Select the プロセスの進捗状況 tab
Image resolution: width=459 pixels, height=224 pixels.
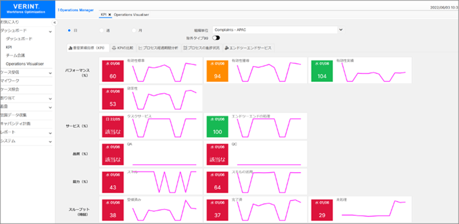click(x=202, y=48)
